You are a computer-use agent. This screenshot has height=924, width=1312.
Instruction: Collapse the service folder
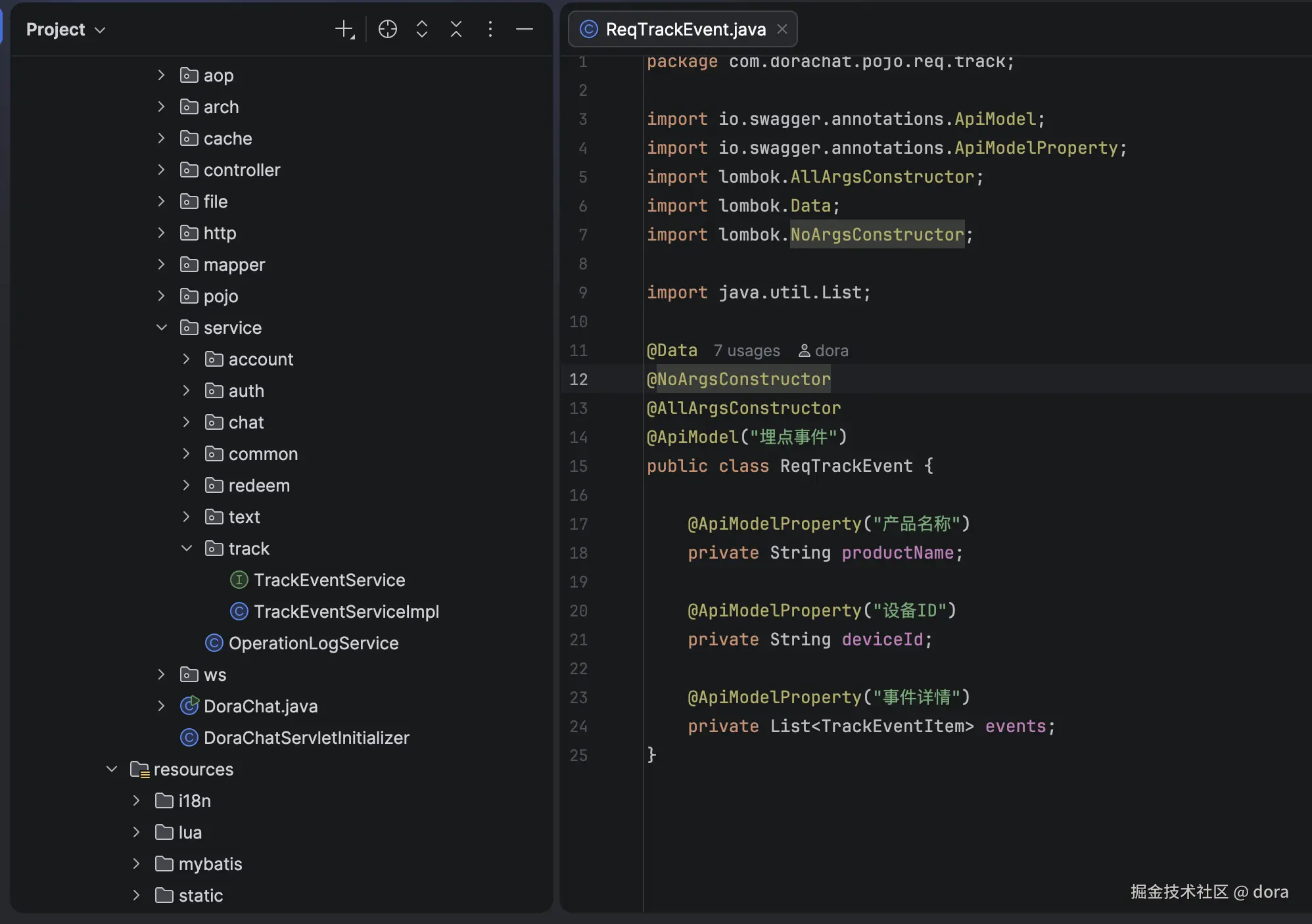(x=162, y=328)
